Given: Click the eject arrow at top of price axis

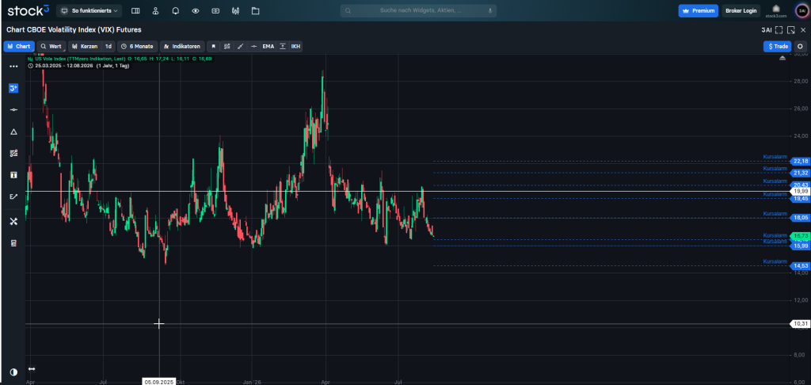Looking at the screenshot, I should coord(782,58).
